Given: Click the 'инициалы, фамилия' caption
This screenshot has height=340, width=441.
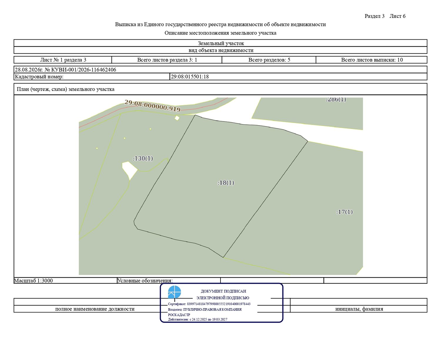Looking at the screenshot, I should [359, 309].
